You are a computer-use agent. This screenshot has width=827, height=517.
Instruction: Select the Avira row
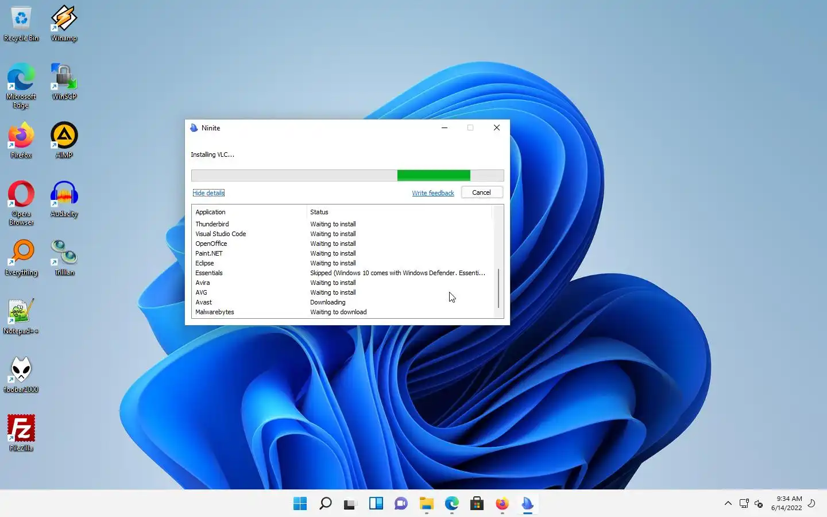pyautogui.click(x=343, y=283)
